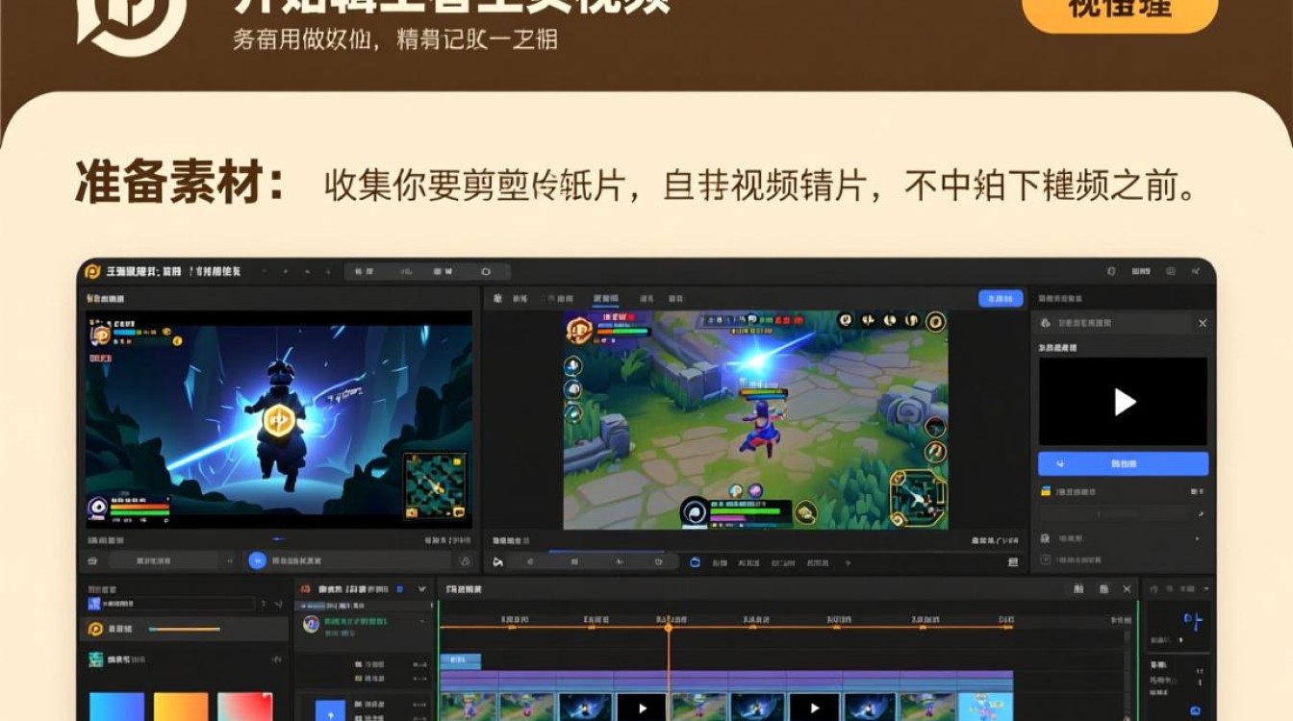
Task: Click the wide blue button under the black preview
Action: [1123, 463]
